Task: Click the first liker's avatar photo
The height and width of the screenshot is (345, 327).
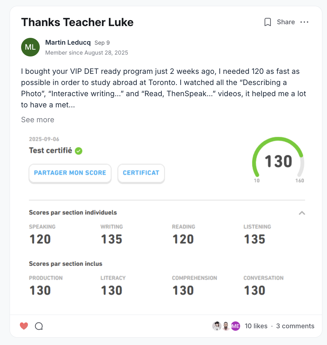Action: (x=217, y=326)
